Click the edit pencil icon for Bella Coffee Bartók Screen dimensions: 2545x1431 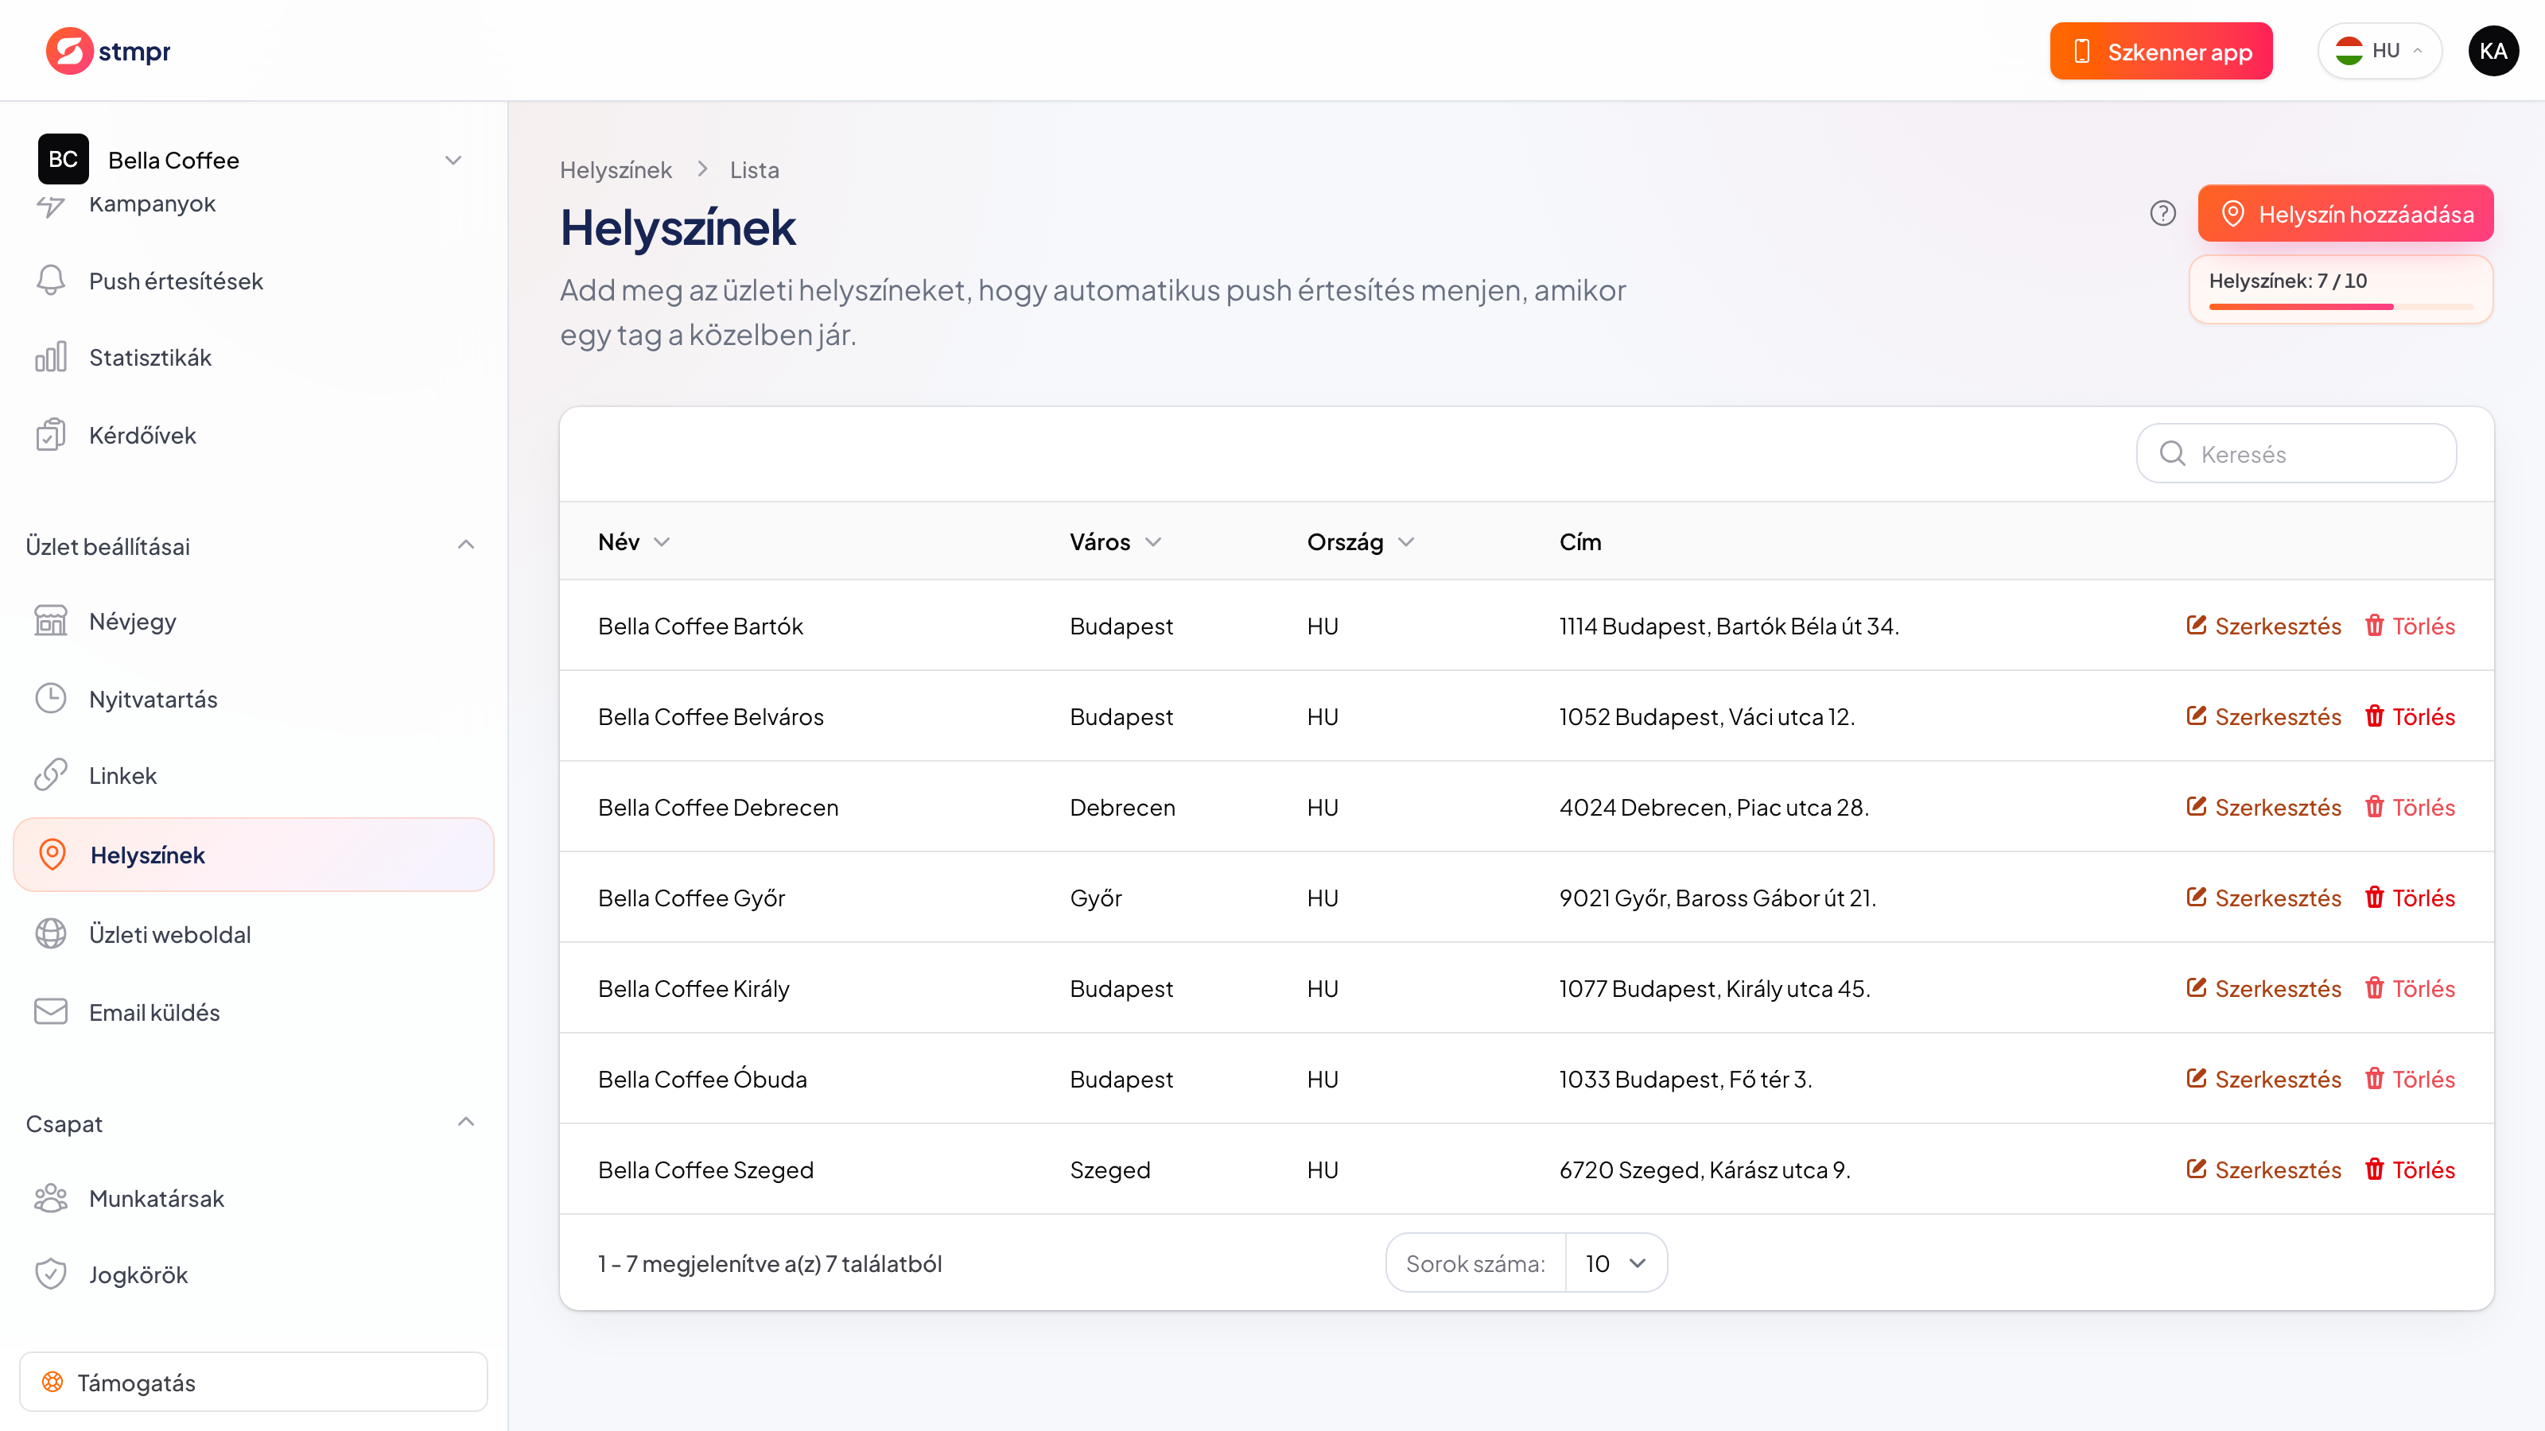(x=2195, y=625)
